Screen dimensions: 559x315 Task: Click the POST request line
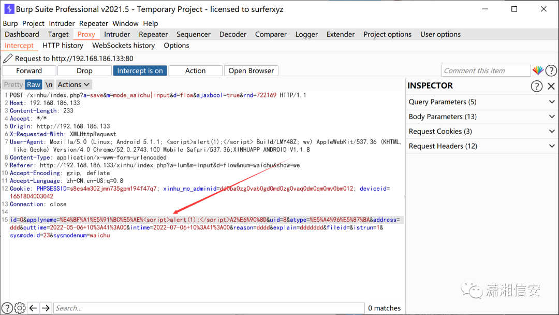[158, 95]
